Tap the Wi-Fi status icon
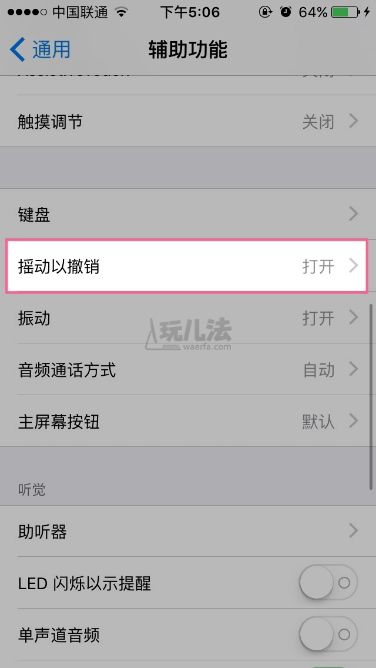This screenshot has height=668, width=376. pyautogui.click(x=122, y=12)
